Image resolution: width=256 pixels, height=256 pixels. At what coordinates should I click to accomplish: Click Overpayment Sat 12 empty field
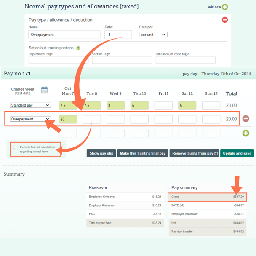(187, 119)
